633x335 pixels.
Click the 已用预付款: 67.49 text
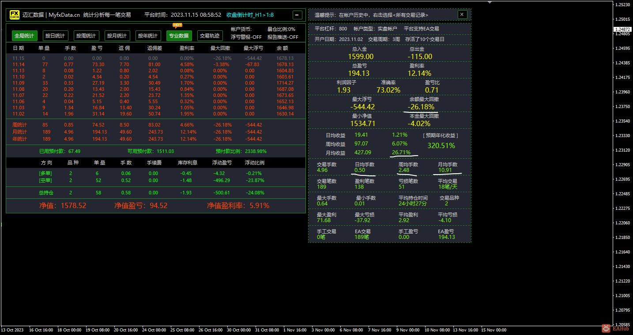(x=60, y=151)
